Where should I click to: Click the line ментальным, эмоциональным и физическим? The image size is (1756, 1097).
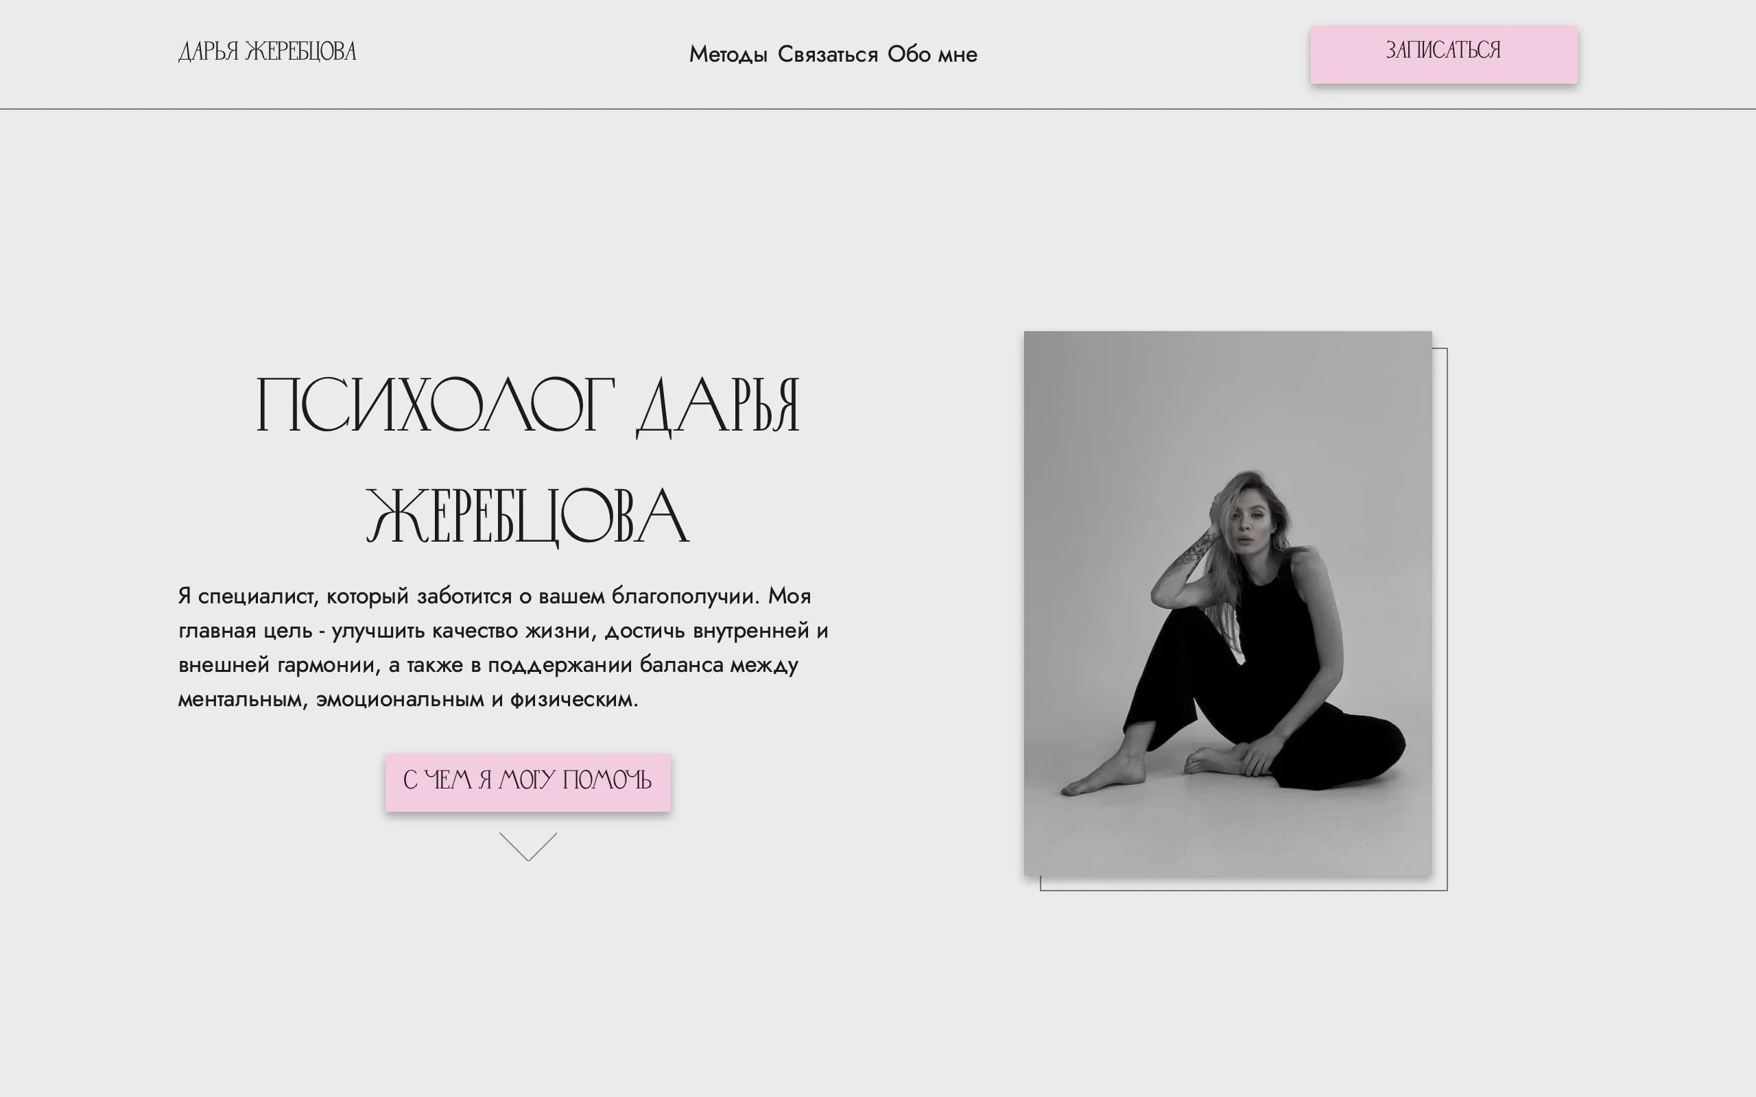click(x=408, y=699)
